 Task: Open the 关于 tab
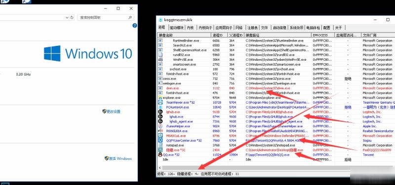(339, 28)
